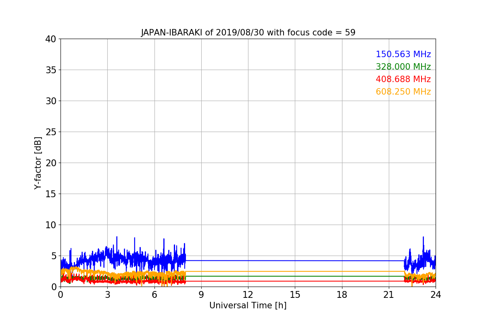Click y-axis tick label 25
This screenshot has height=322, width=484.
pyautogui.click(x=51, y=132)
